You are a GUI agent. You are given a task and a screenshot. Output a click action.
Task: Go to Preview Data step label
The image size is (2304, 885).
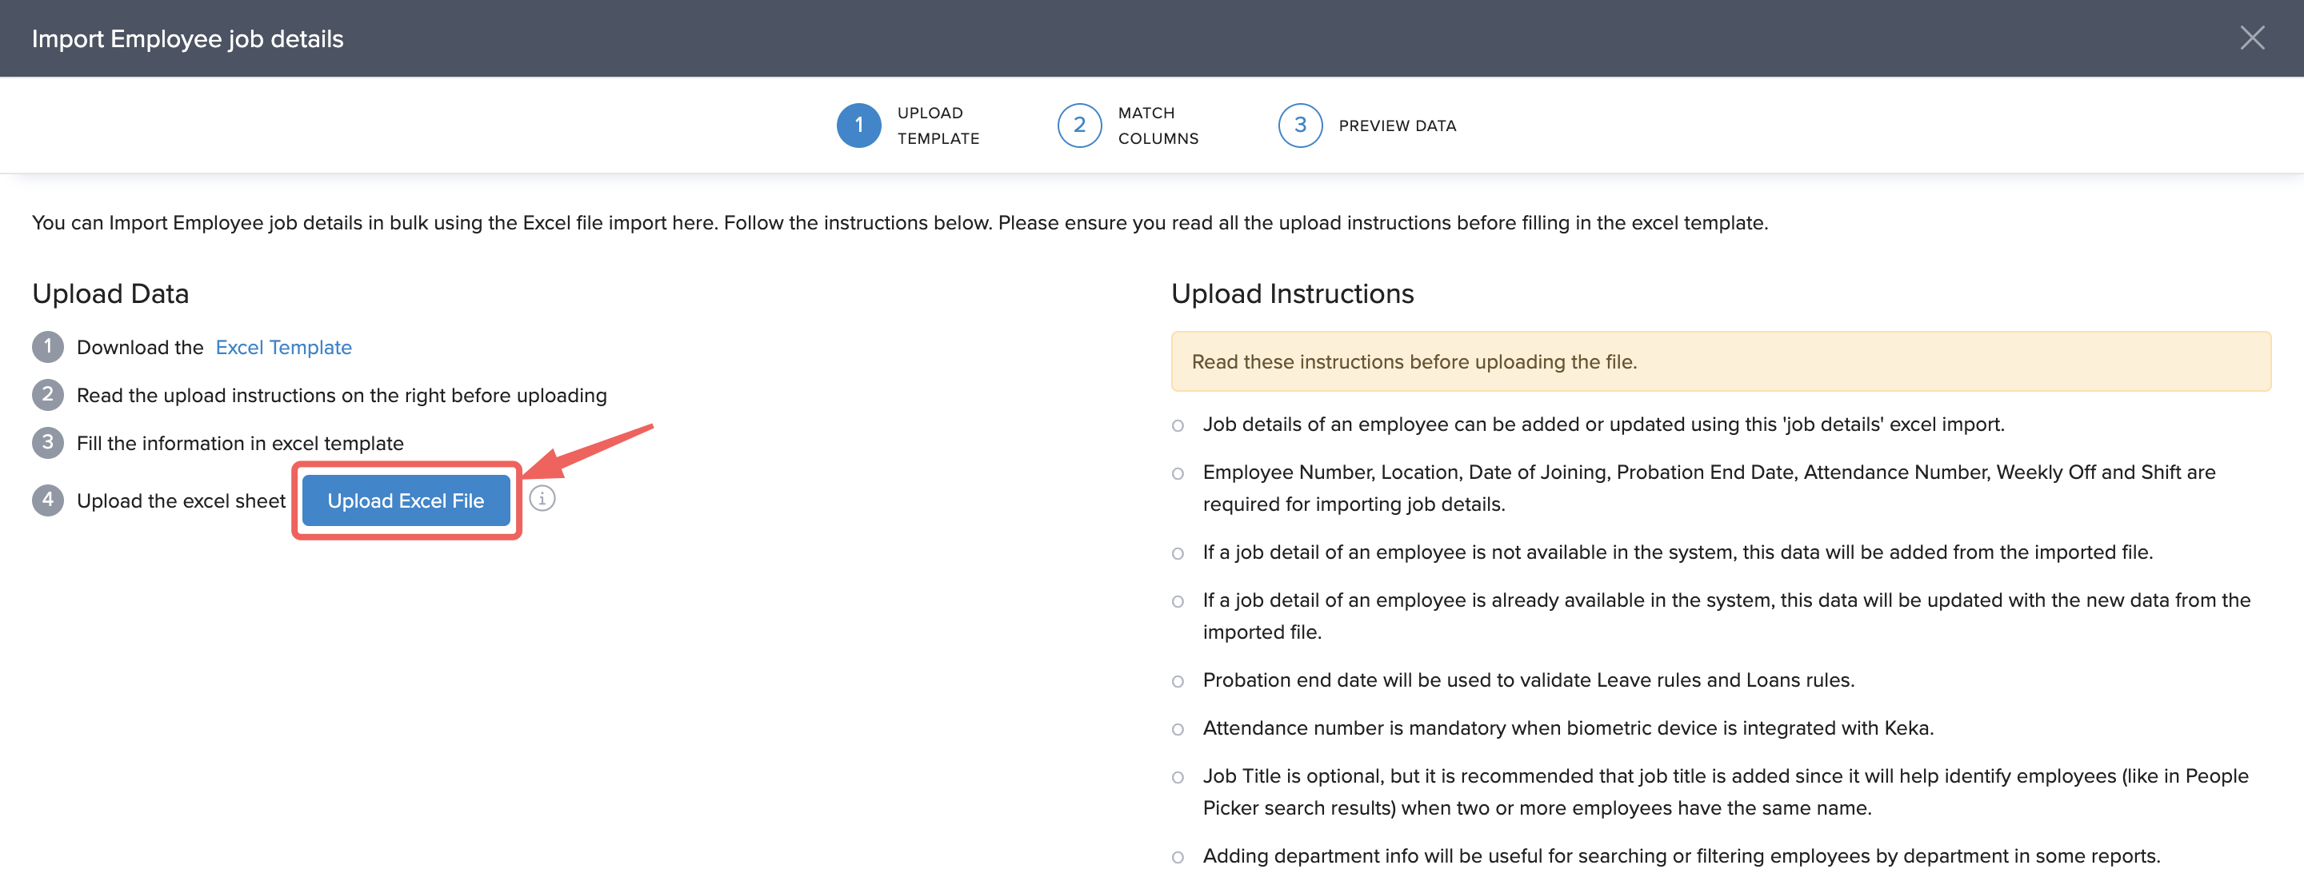[x=1397, y=126]
